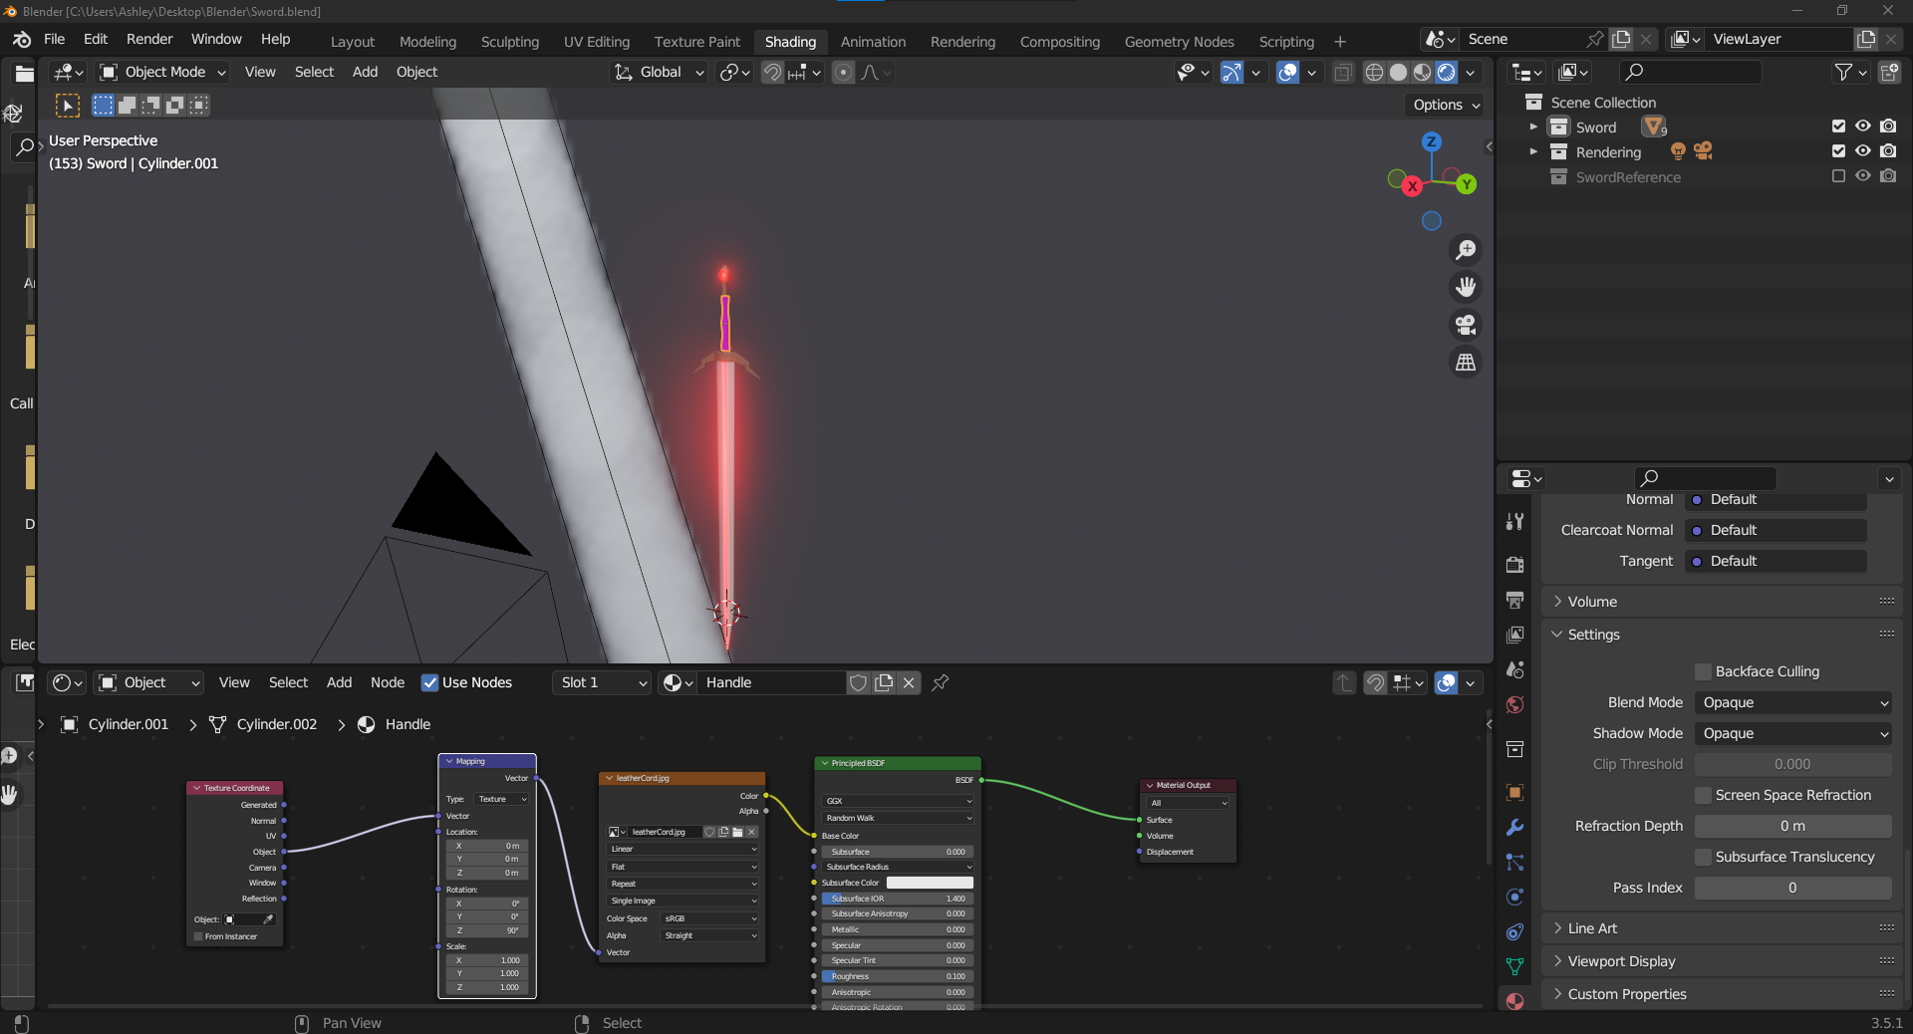Open Blend Mode Opaque dropdown
The image size is (1913, 1034).
pyautogui.click(x=1793, y=702)
